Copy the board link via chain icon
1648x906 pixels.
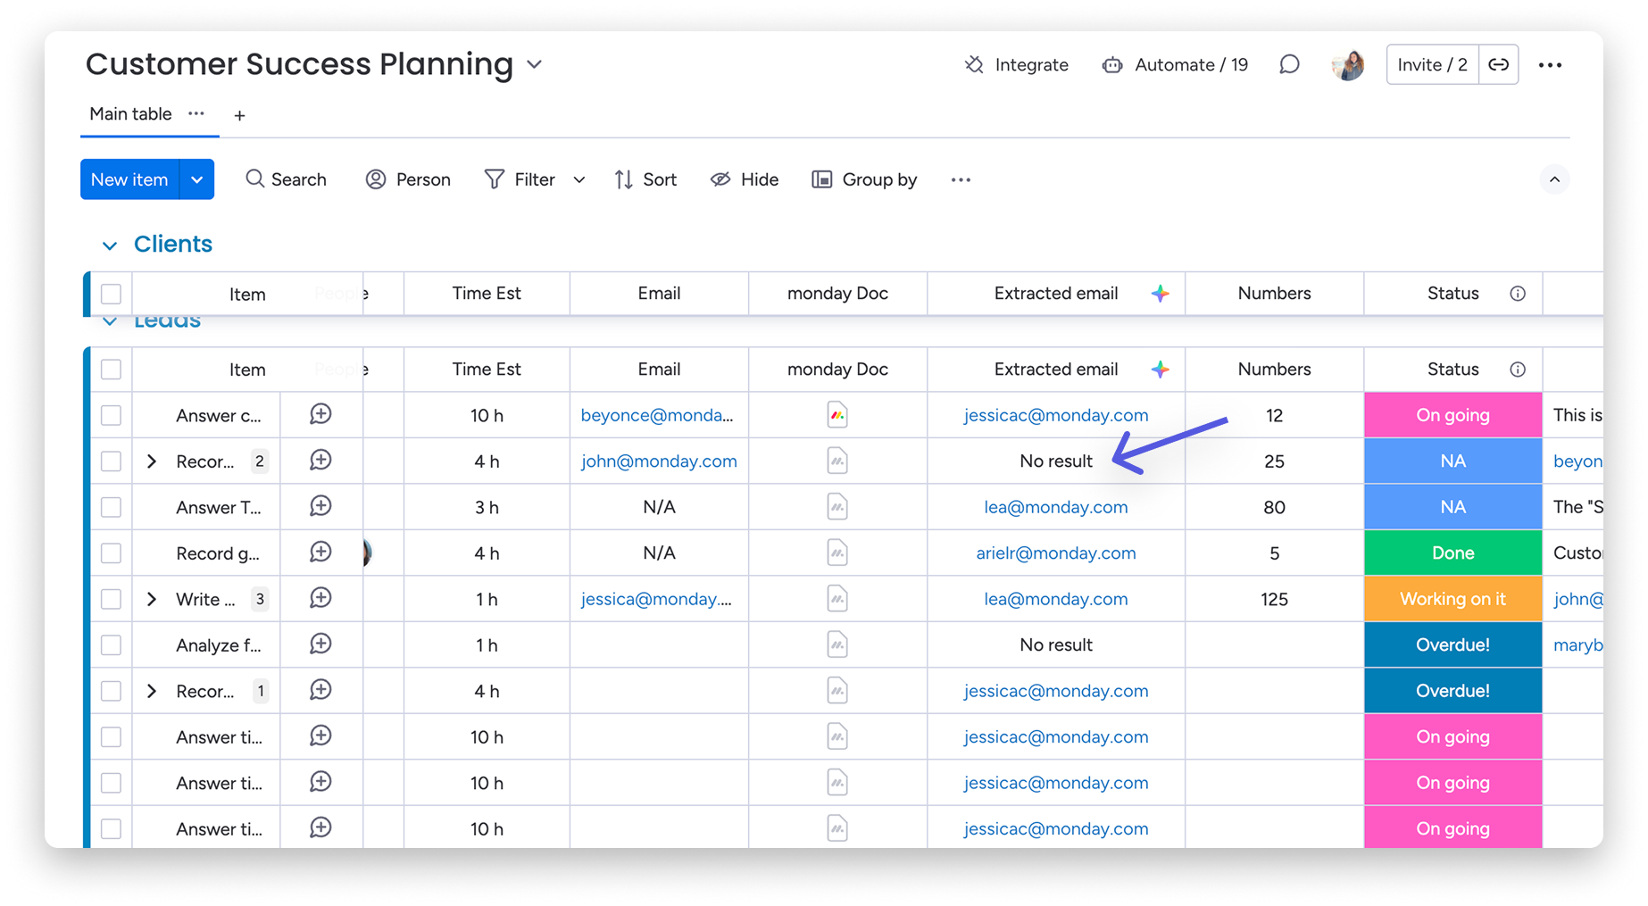1498,64
